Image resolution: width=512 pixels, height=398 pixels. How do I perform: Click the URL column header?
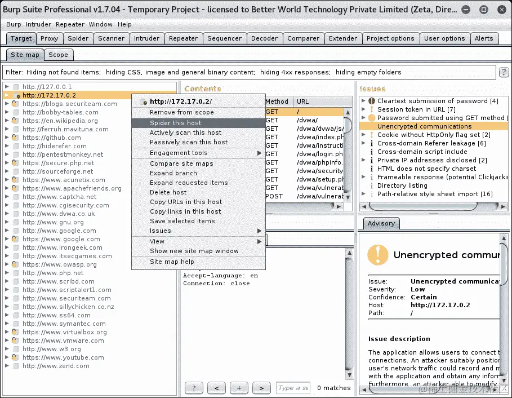pyautogui.click(x=323, y=101)
